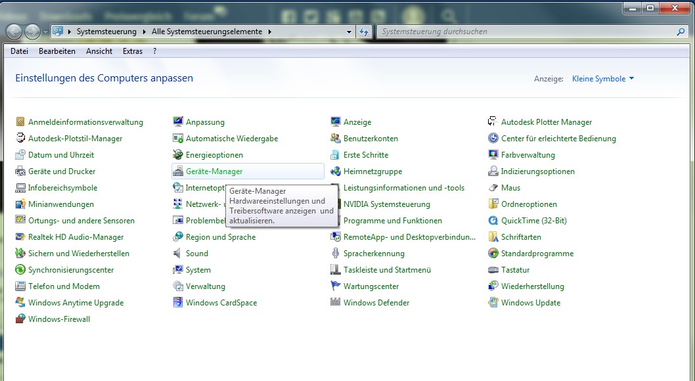Open the Sound speaker icon
Screen dimensions: 695x381
coord(178,254)
